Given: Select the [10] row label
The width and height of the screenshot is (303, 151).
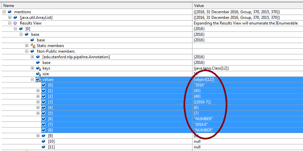Looking at the screenshot, I should tap(51, 141).
